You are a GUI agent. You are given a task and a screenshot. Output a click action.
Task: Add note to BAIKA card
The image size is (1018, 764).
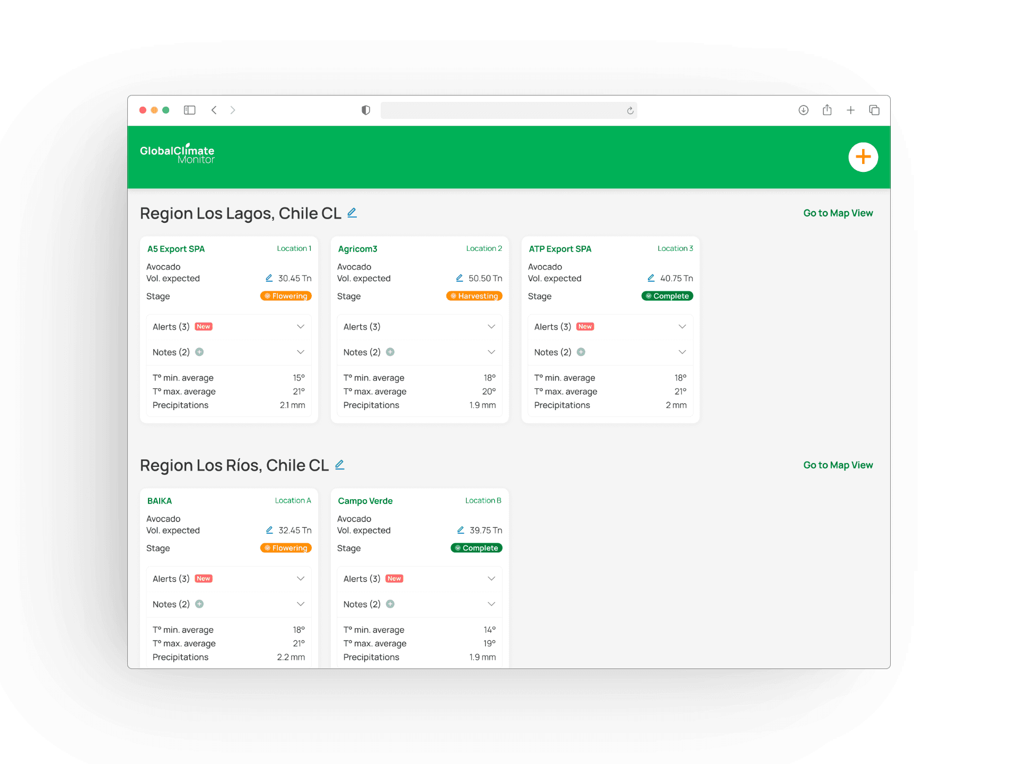[199, 604]
